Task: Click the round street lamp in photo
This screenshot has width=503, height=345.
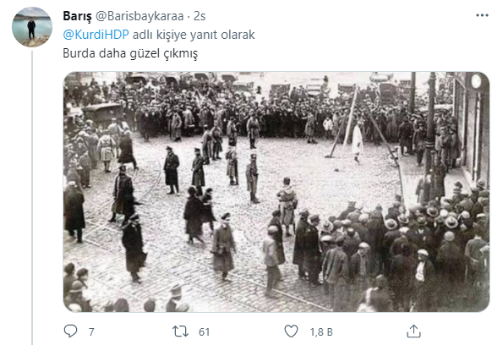Action: point(476,81)
